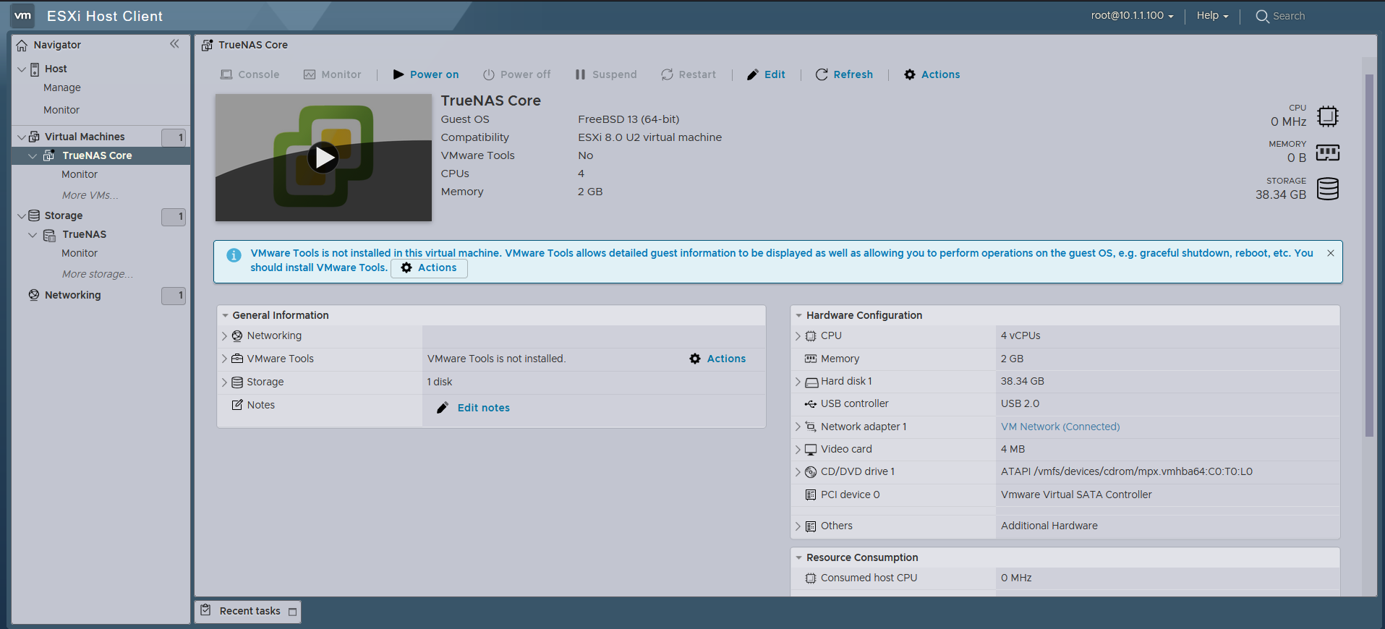Click the TrueNAS Core VM icon in breadcrumb
1385x629 pixels.
click(x=207, y=45)
